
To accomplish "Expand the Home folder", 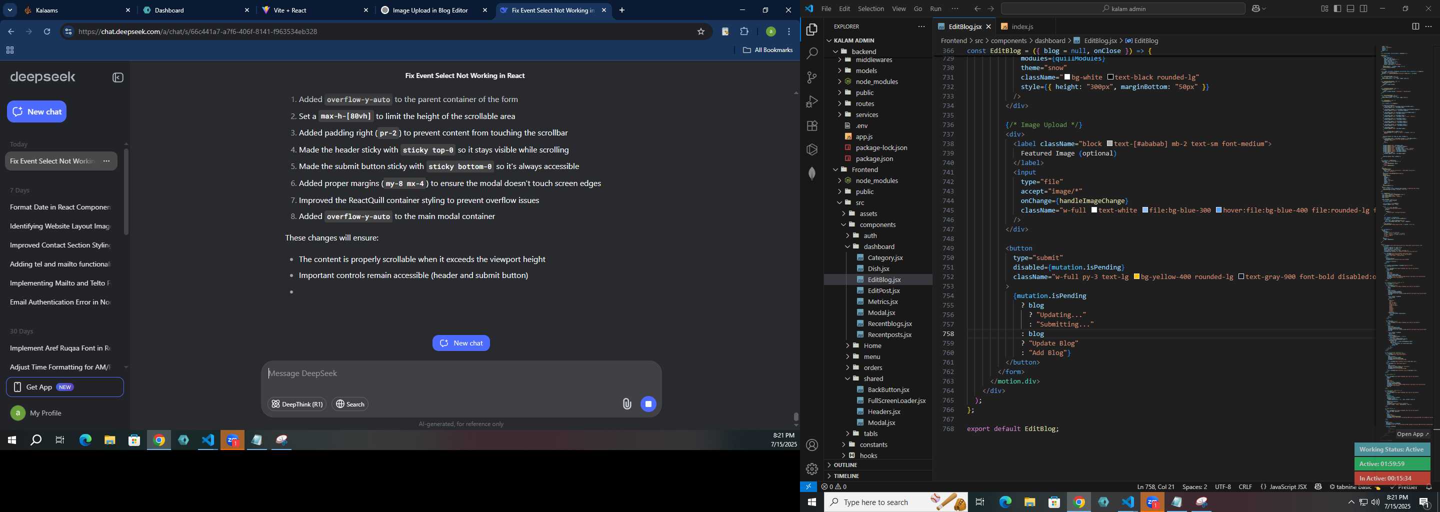I will pos(872,345).
